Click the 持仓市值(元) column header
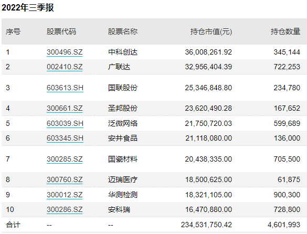This screenshot has width=307, height=234. click(211, 31)
